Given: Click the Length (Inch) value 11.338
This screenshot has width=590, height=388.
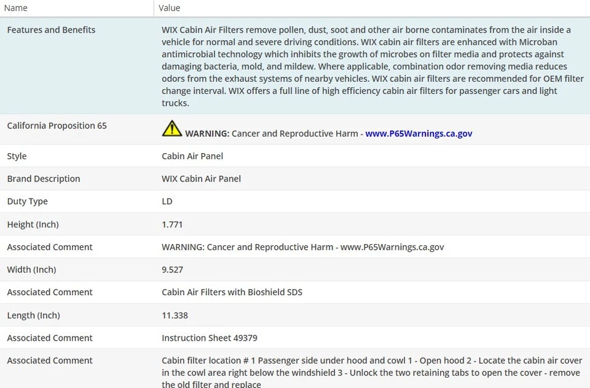Looking at the screenshot, I should pos(175,315).
